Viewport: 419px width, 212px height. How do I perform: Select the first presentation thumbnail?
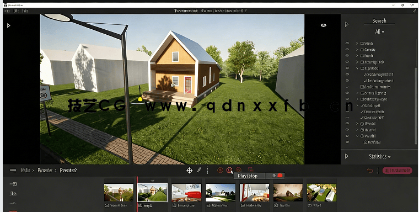tap(119, 193)
